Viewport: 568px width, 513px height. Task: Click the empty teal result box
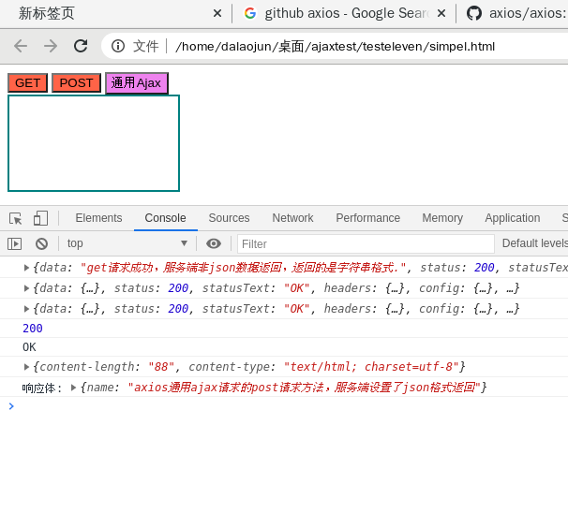click(94, 143)
